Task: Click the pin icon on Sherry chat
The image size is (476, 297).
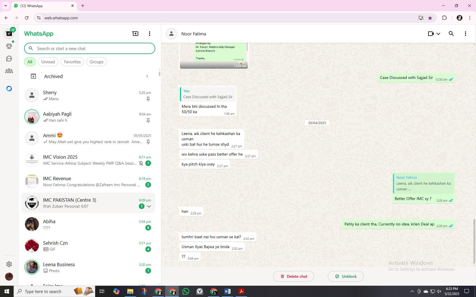Action: click(x=148, y=99)
